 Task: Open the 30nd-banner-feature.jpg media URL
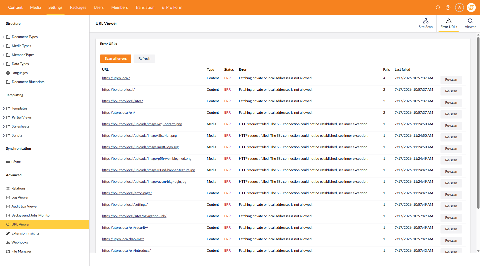148,170
